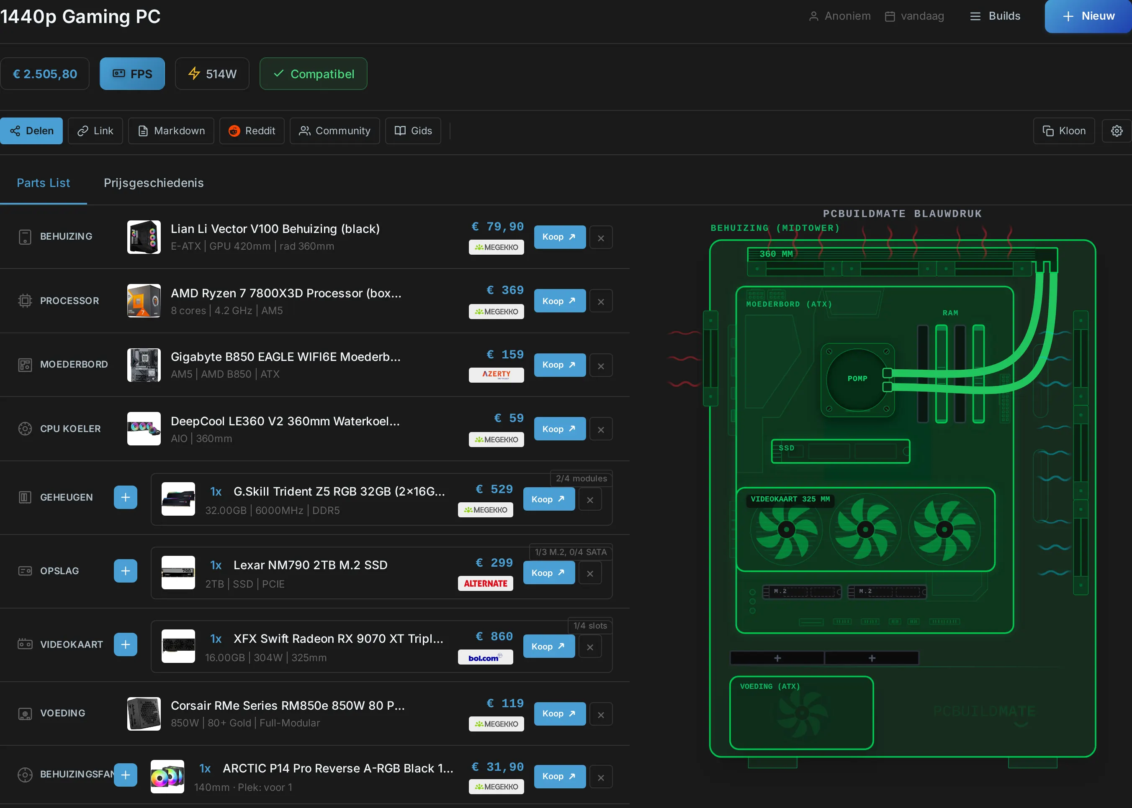Viewport: 1132px width, 808px height.
Task: Remove the Lexar NM790 2TB SSD
Action: 590,573
